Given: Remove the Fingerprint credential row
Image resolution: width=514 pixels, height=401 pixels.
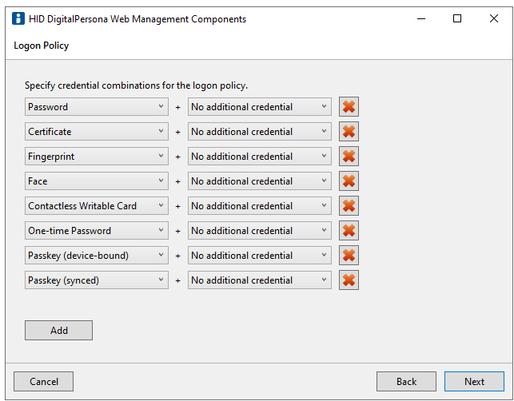Looking at the screenshot, I should coord(349,157).
